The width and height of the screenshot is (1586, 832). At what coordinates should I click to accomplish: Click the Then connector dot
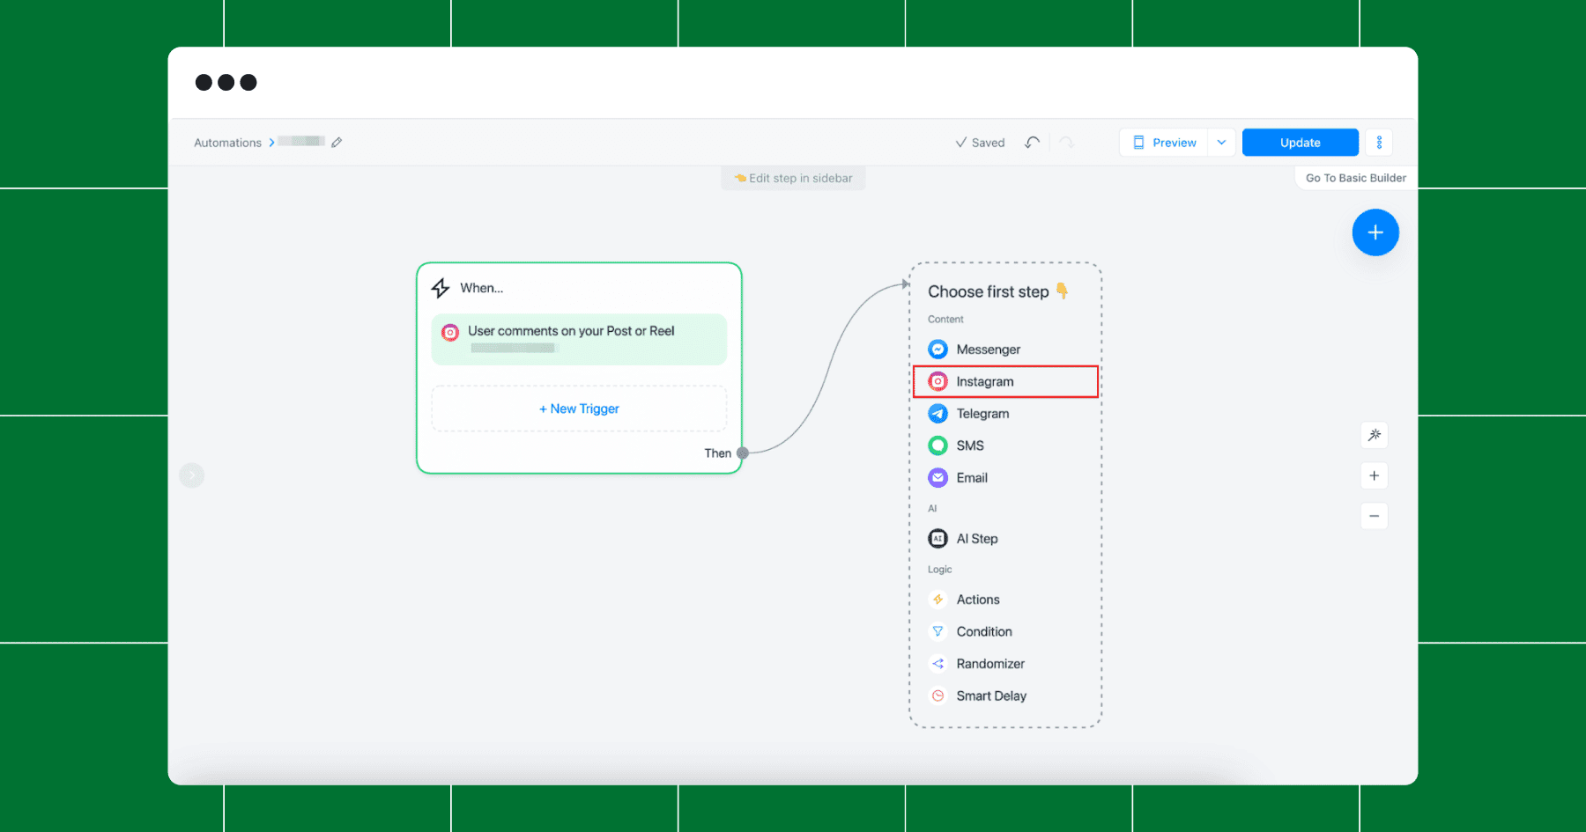(743, 453)
